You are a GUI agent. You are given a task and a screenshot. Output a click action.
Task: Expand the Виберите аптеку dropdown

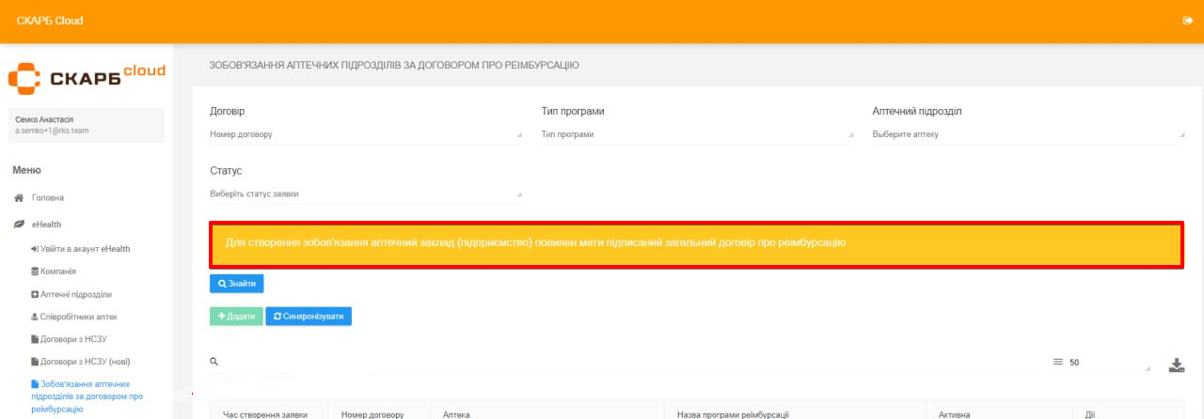point(1027,134)
